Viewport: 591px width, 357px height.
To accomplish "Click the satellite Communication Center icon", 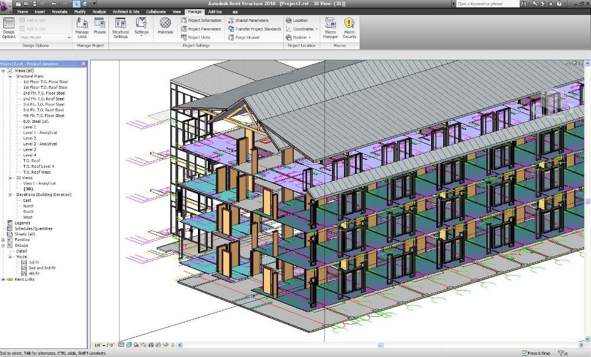I will 543,4.
